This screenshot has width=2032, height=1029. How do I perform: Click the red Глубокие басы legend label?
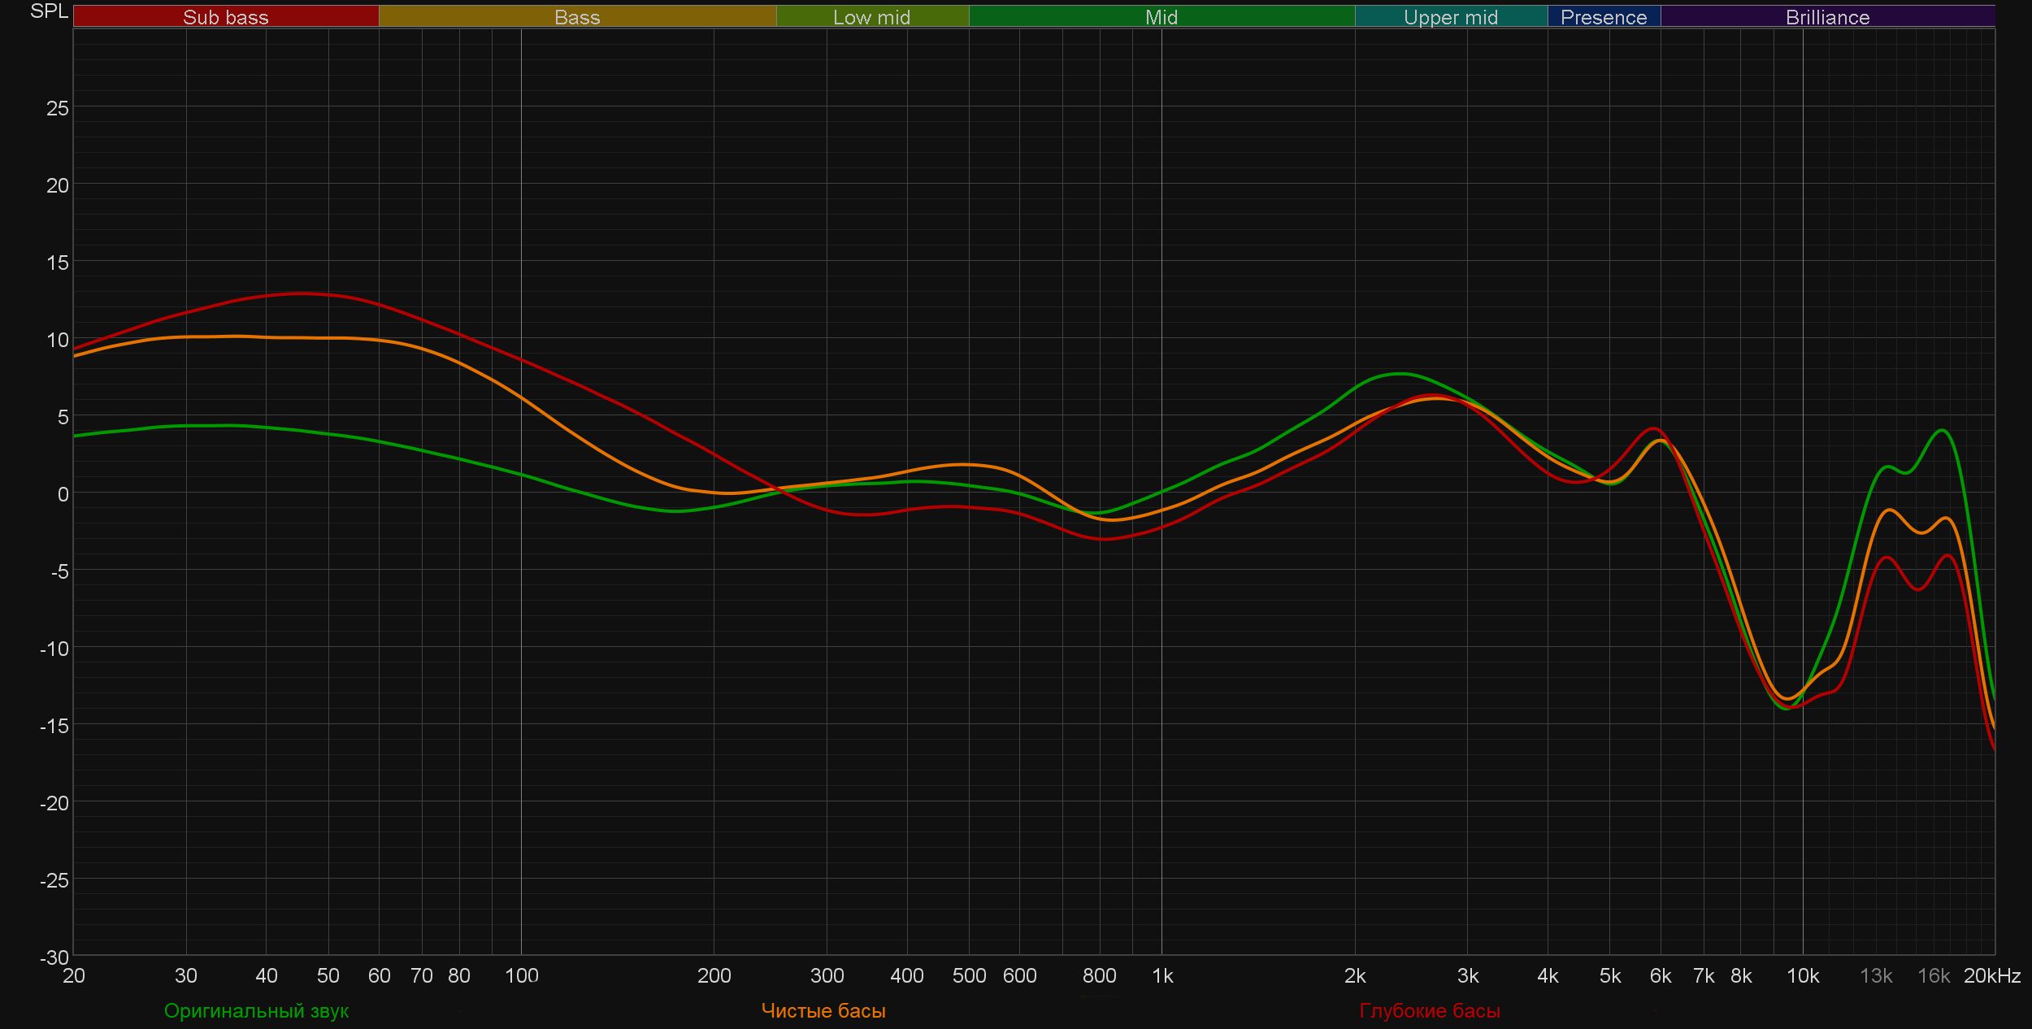(1429, 1011)
